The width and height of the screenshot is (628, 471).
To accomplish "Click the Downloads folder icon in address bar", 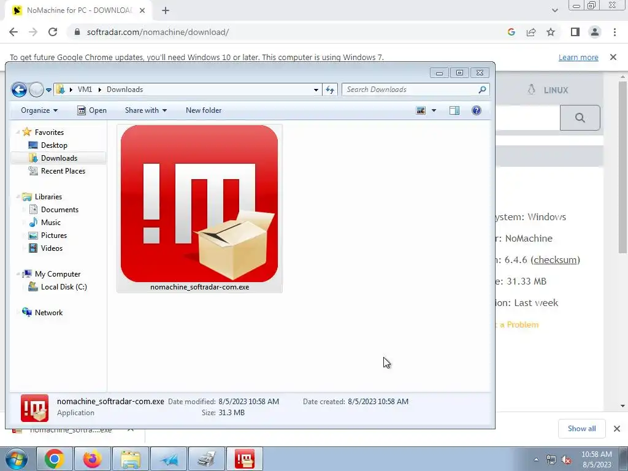I will 60,90.
